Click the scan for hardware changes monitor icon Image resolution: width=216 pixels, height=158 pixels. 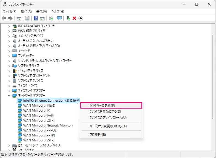pyautogui.click(x=59, y=18)
